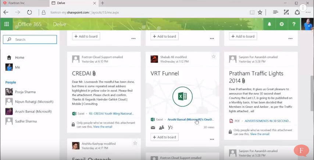View who has access people icon
Image resolution: width=314 pixels, height=160 pixels.
tap(161, 127)
